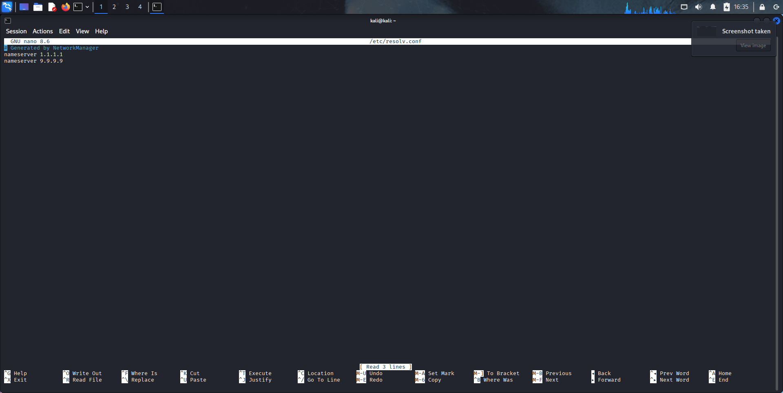Select the running terminal taskbar button
The width and height of the screenshot is (783, 393).
(157, 7)
